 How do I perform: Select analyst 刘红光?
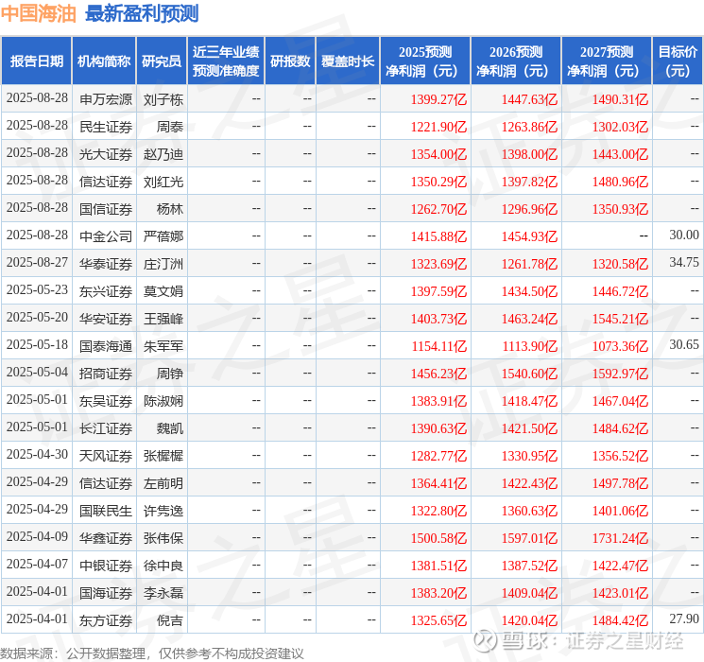(163, 182)
